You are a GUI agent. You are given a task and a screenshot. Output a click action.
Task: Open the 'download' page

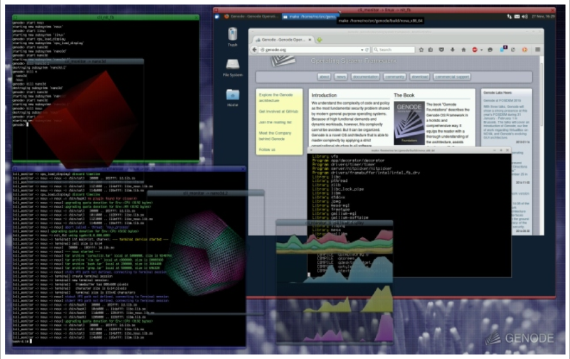pos(420,77)
